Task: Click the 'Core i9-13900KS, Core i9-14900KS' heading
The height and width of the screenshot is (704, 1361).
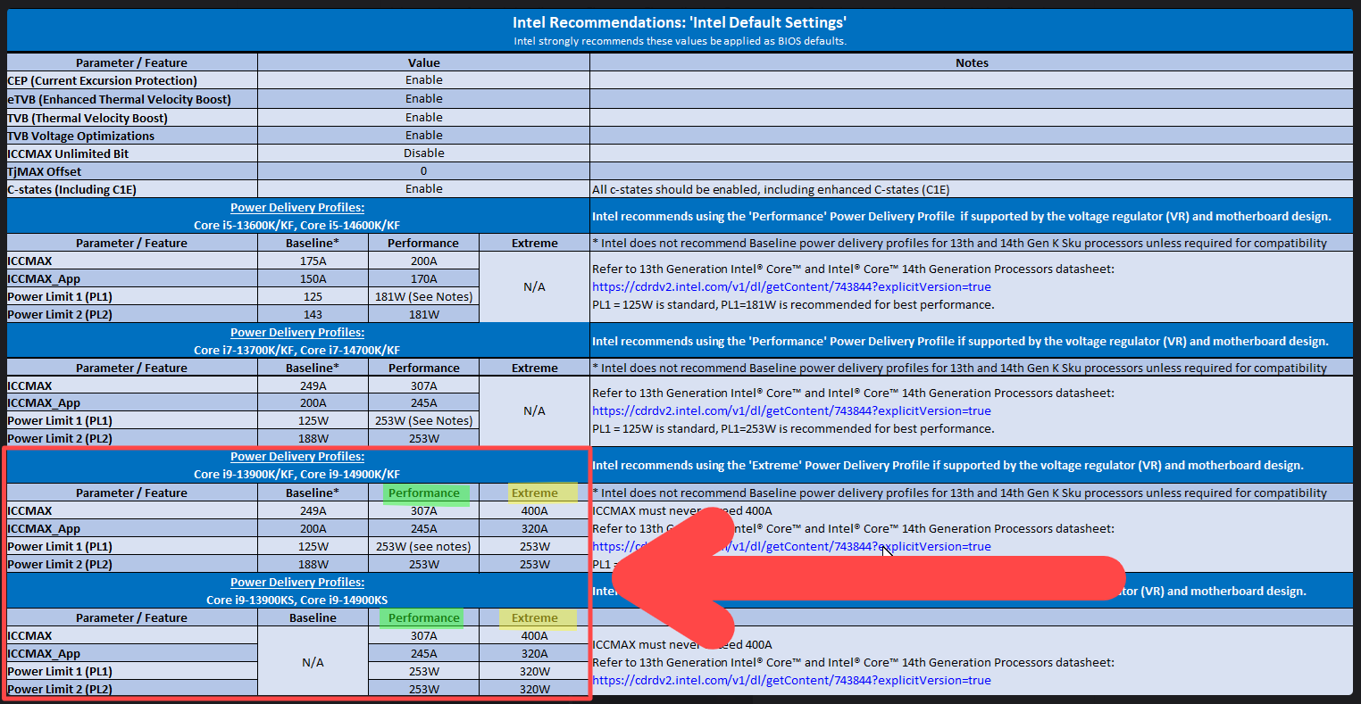Action: click(297, 600)
